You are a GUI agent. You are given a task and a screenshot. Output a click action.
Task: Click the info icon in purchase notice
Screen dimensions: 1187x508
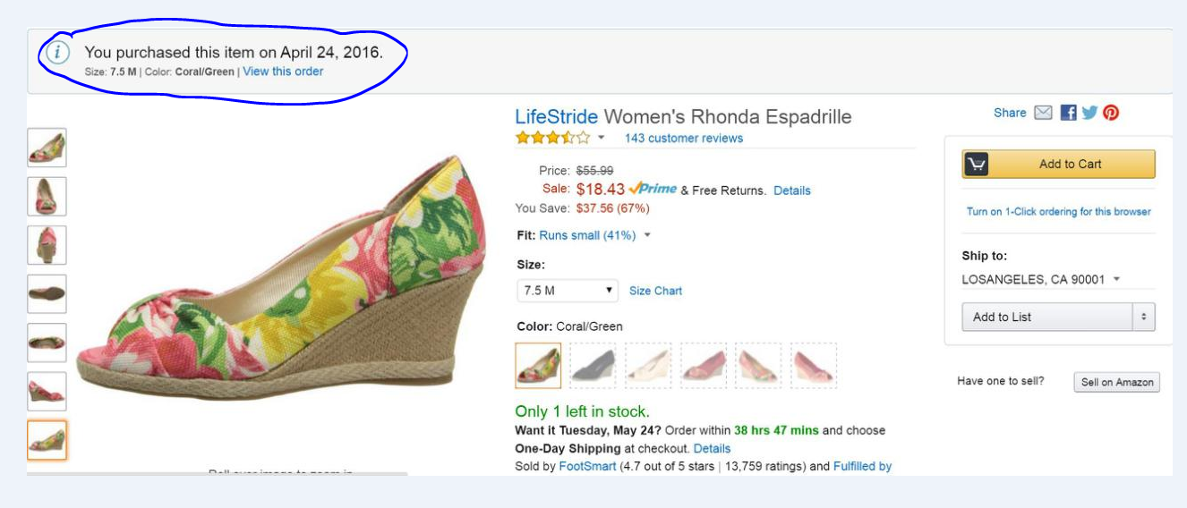pyautogui.click(x=57, y=53)
